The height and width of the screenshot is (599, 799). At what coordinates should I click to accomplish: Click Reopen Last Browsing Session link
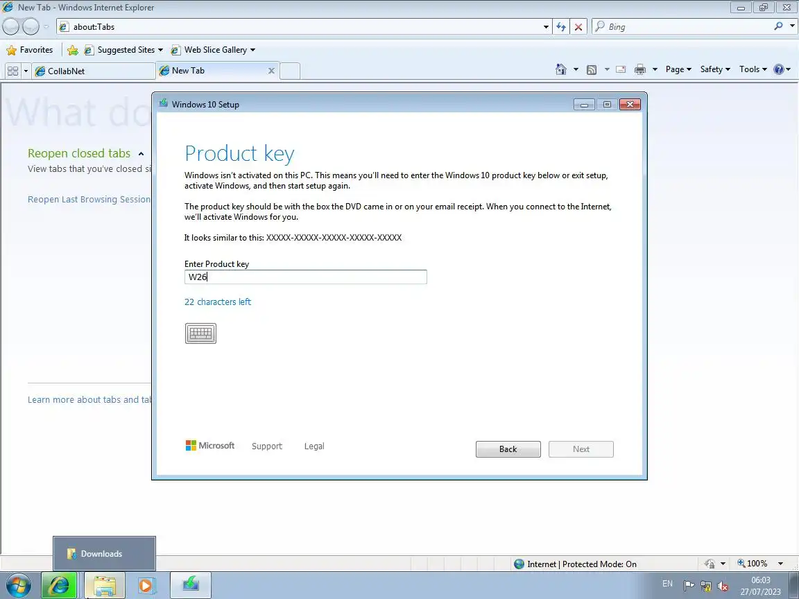tap(89, 199)
